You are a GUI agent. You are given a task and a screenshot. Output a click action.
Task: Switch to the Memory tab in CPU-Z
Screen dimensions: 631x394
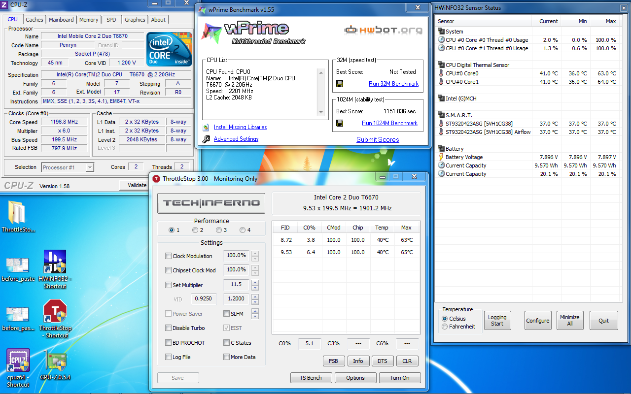pos(89,20)
